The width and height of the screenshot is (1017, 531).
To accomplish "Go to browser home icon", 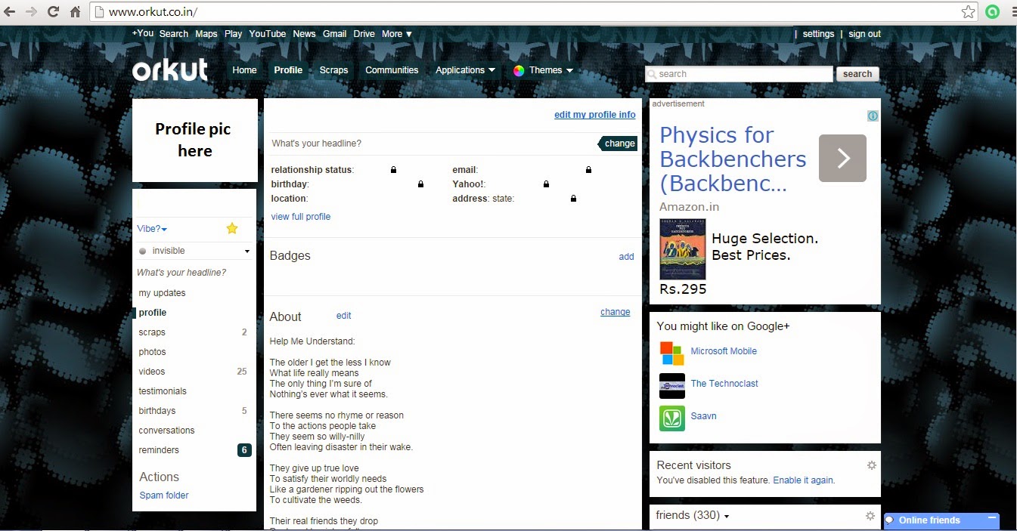I will tap(75, 12).
